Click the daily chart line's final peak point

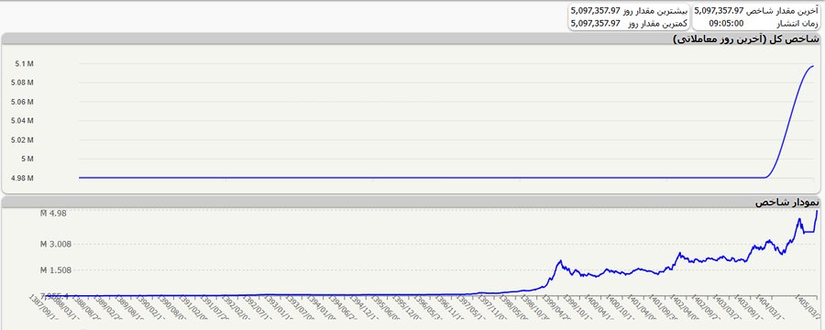[x=813, y=66]
